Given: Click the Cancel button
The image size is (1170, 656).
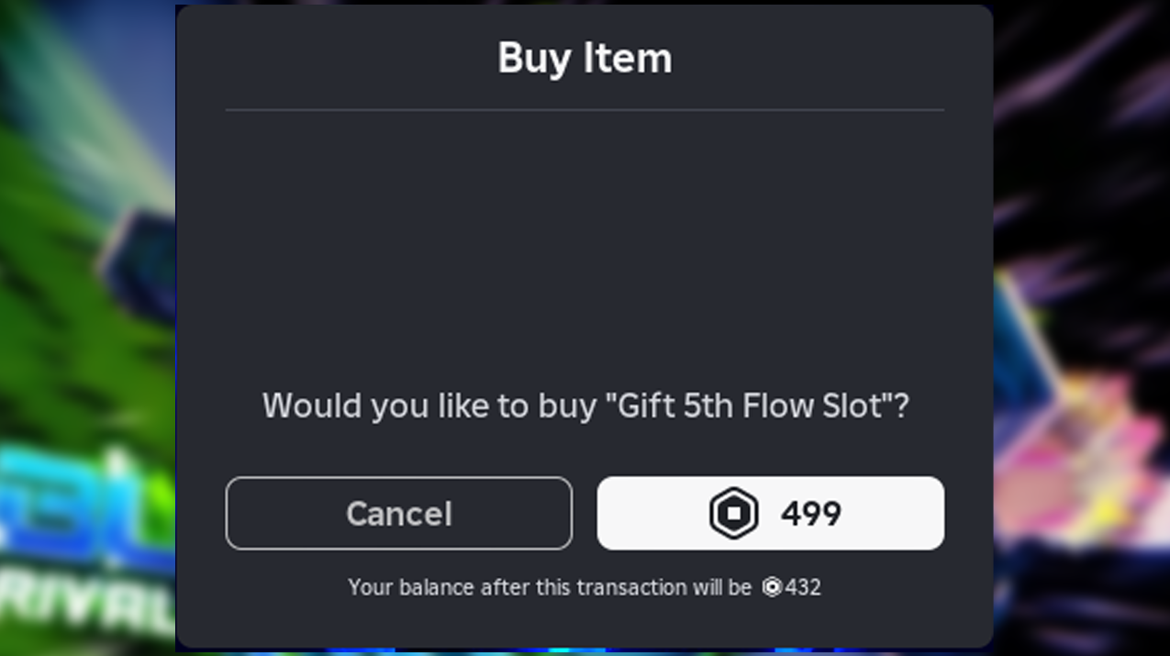Looking at the screenshot, I should click(398, 513).
